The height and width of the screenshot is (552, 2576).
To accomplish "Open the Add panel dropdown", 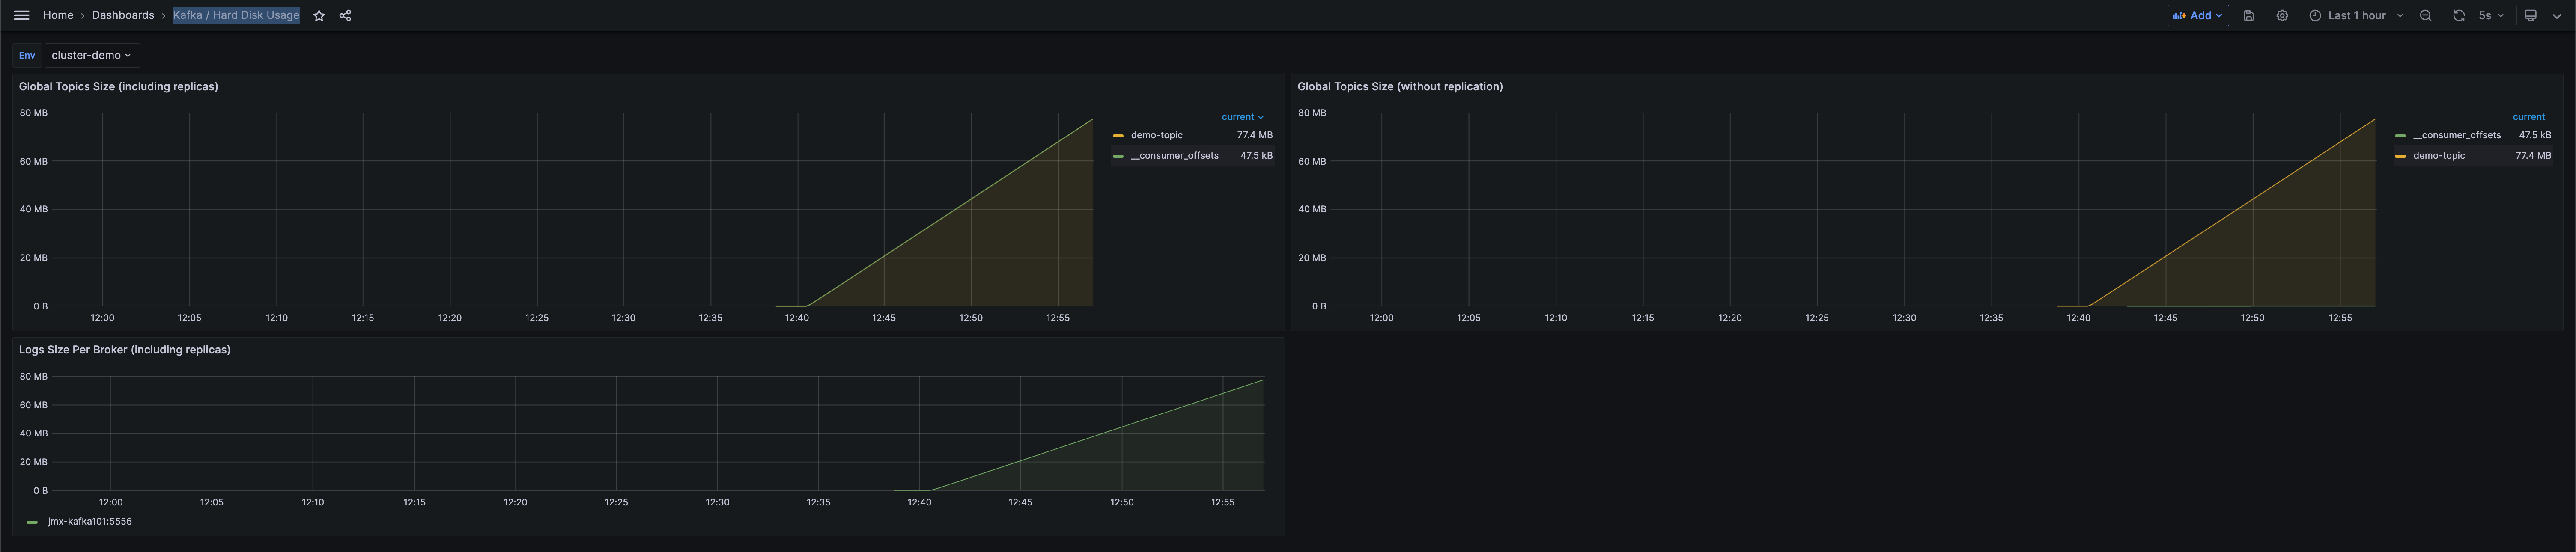I will [2197, 16].
